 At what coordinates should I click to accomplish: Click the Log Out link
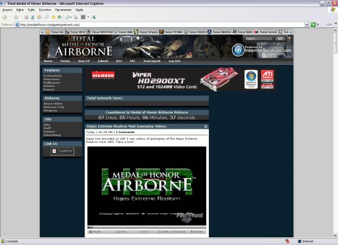[x=174, y=61]
